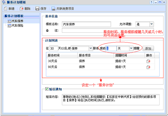Delete the 30天后 plan row via its icon
The height and width of the screenshot is (116, 168).
click(x=148, y=61)
